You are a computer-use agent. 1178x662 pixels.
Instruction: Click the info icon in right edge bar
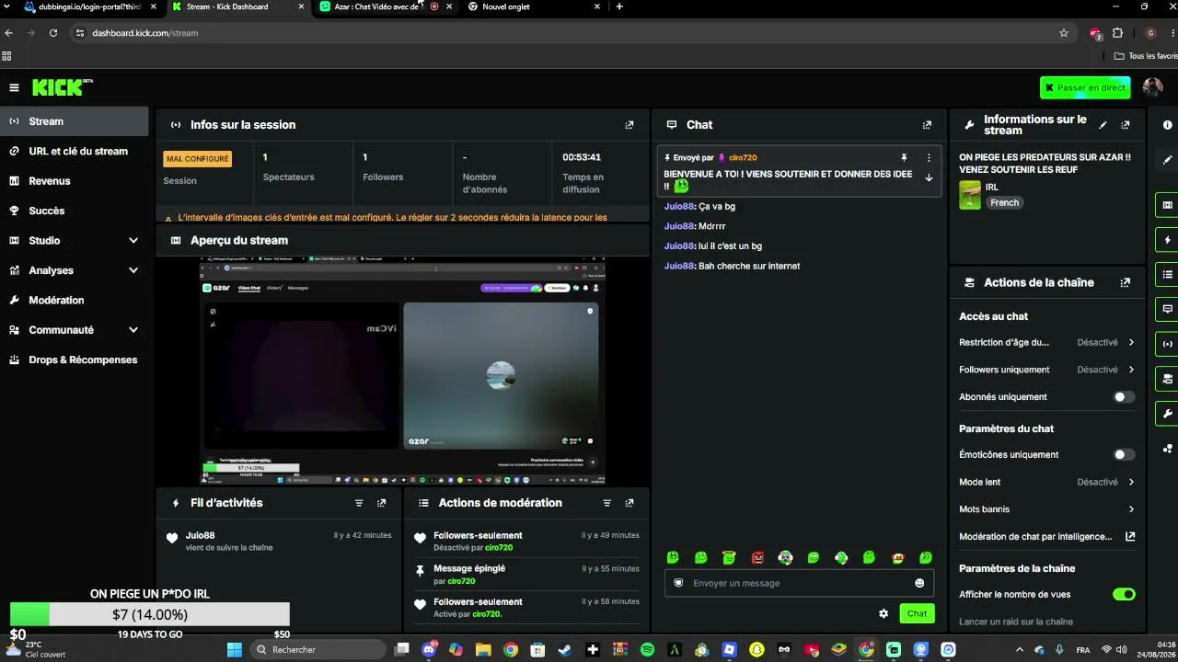1168,125
